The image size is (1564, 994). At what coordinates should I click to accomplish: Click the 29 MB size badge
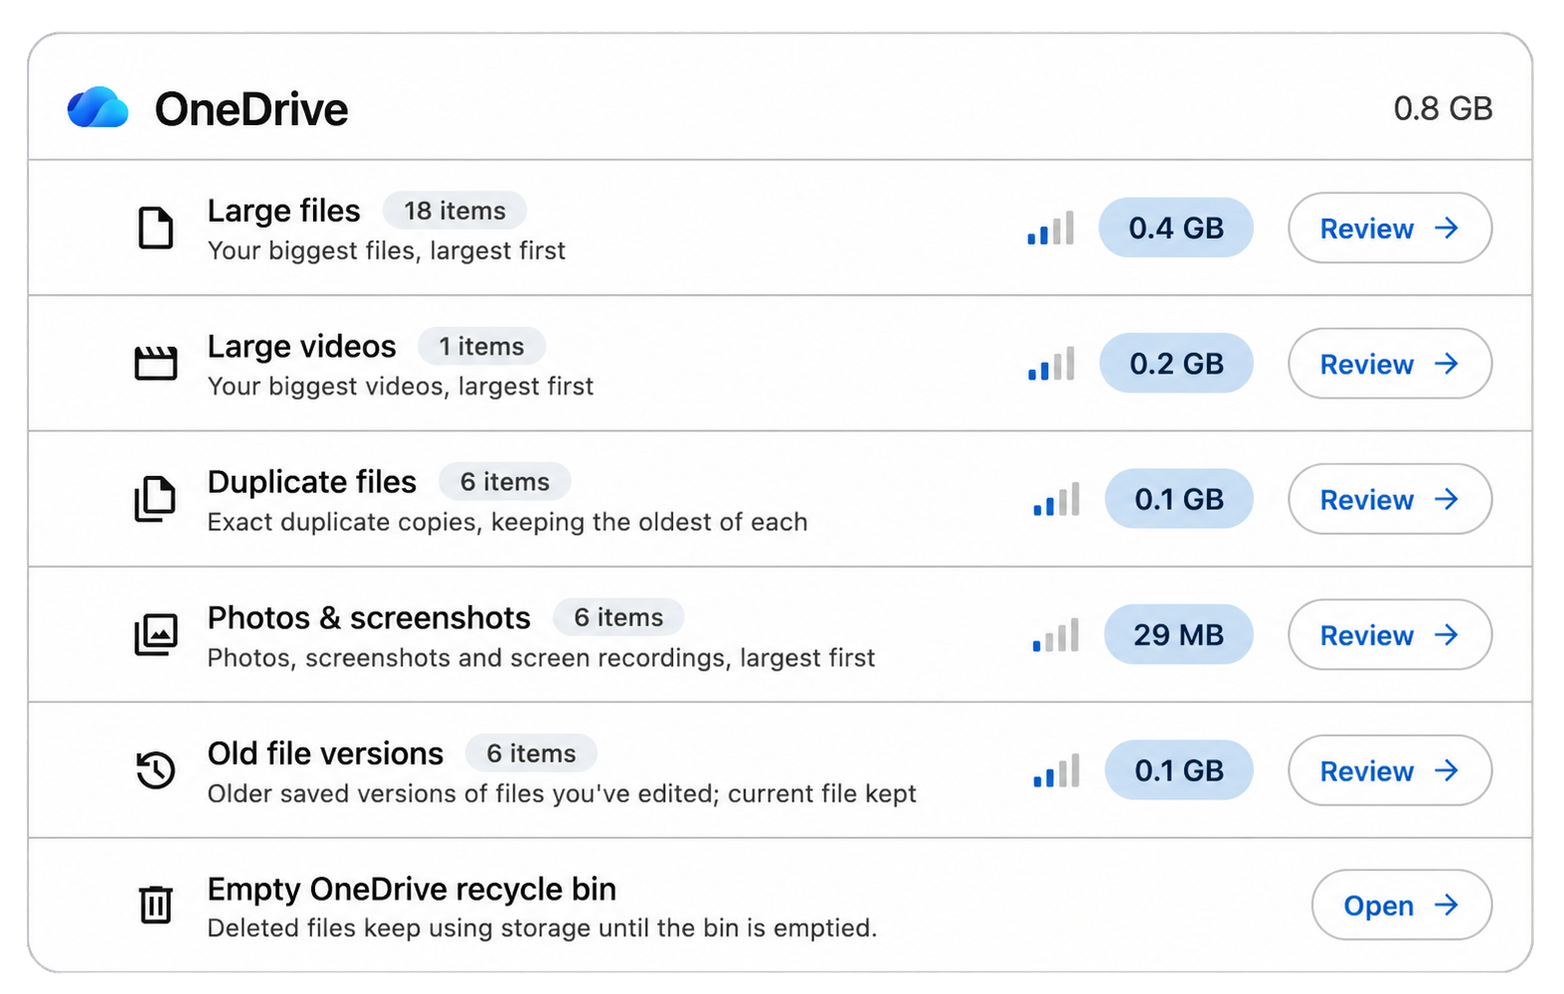(x=1178, y=634)
